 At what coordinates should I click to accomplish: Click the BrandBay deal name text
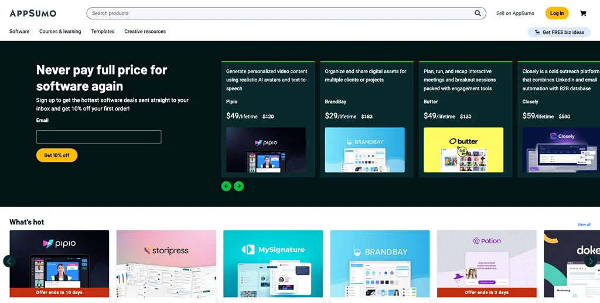[336, 102]
